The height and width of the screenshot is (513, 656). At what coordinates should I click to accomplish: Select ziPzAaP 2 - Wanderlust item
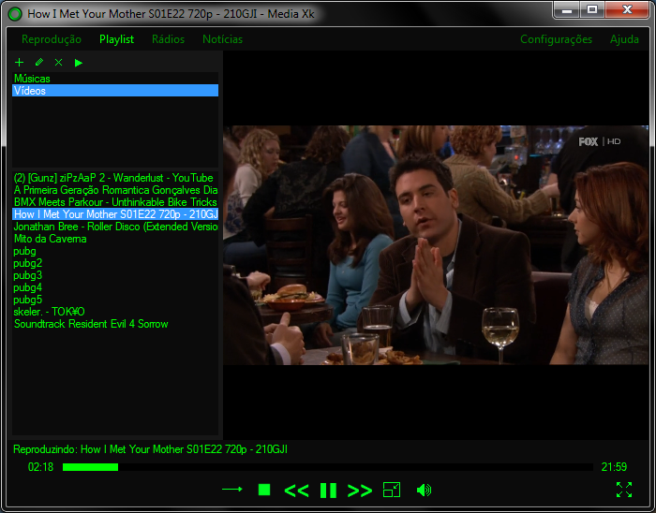115,178
